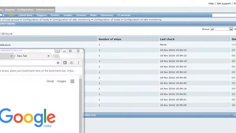Viewport: 236px width, 133px height.
Task: Select the 16 Nov 2016 15:54:51 cell
Action: tap(173, 94)
